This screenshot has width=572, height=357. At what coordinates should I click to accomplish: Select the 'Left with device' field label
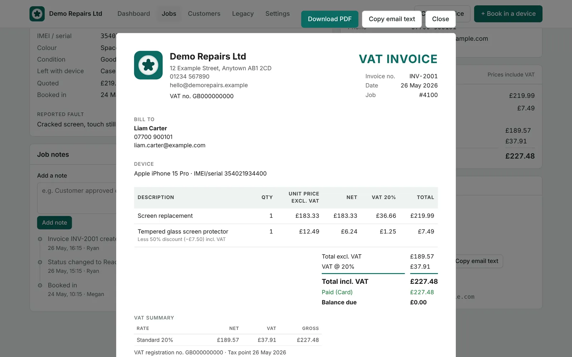tap(60, 71)
